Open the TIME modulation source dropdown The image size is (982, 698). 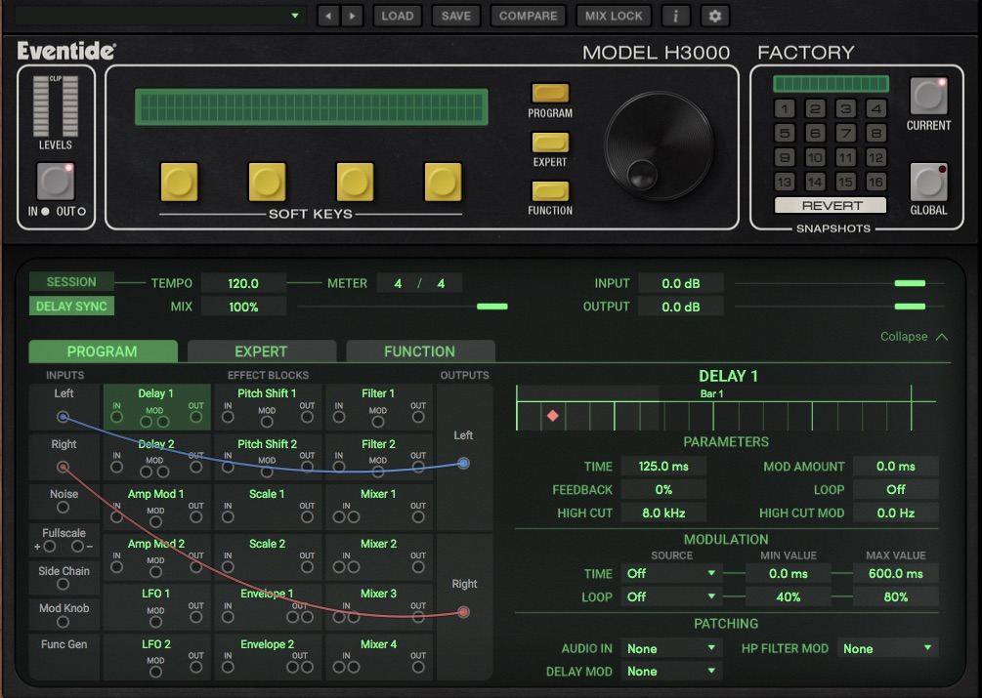pyautogui.click(x=670, y=574)
